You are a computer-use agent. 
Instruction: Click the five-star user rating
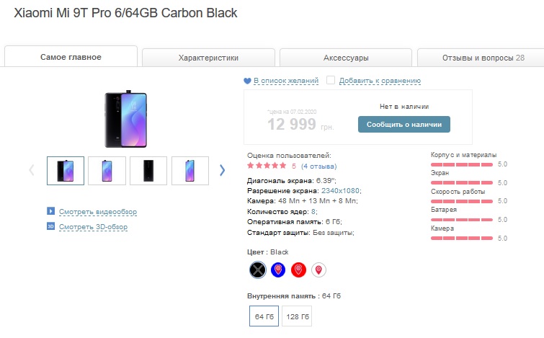[266, 166]
